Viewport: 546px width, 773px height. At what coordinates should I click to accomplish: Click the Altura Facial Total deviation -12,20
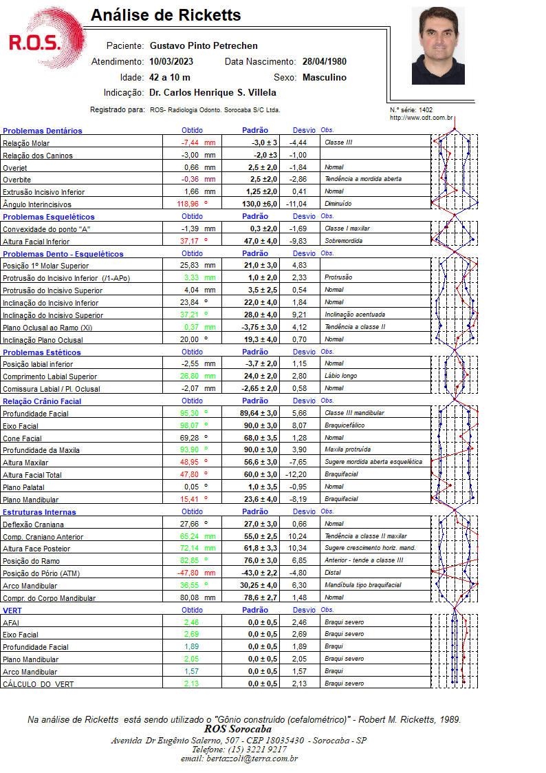point(296,474)
